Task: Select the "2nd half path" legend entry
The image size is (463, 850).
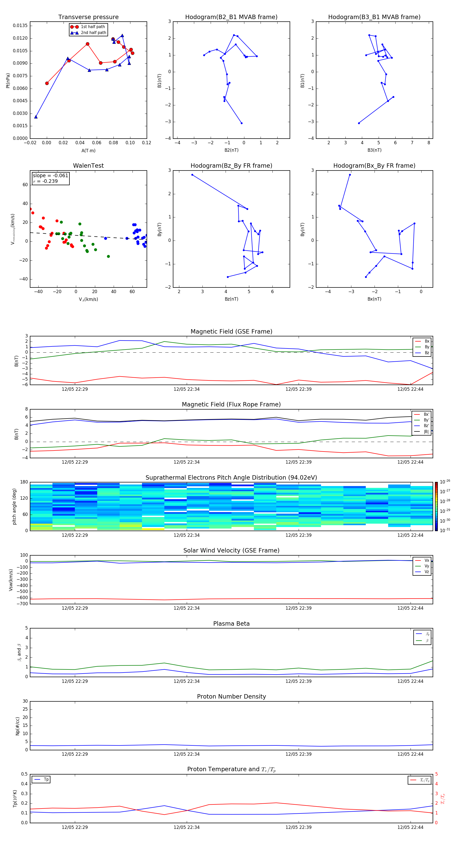Action: point(88,33)
